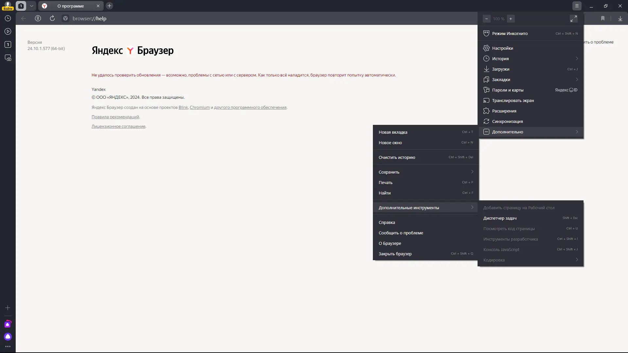628x353 pixels.
Task: Select Диспетчер задач menu item
Action: pos(500,218)
